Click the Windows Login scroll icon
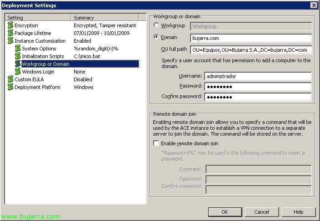The width and height of the screenshot is (320, 221). [x=18, y=72]
